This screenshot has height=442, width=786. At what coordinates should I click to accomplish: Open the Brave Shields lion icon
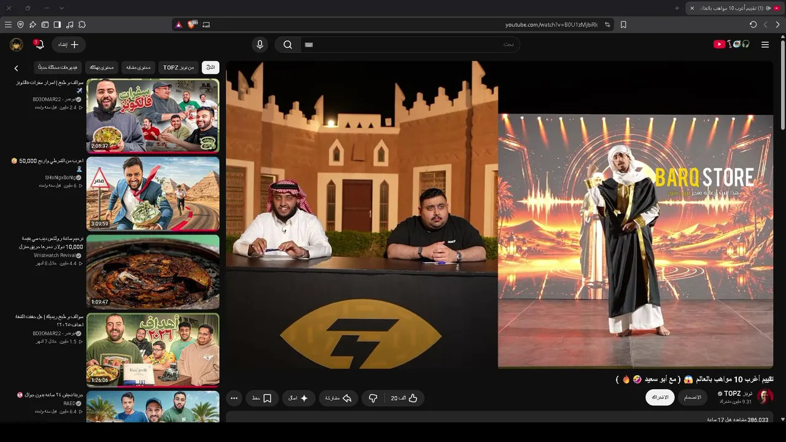[x=192, y=25]
